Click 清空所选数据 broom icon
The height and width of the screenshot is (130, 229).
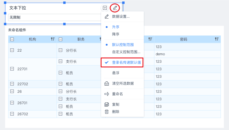(107, 83)
